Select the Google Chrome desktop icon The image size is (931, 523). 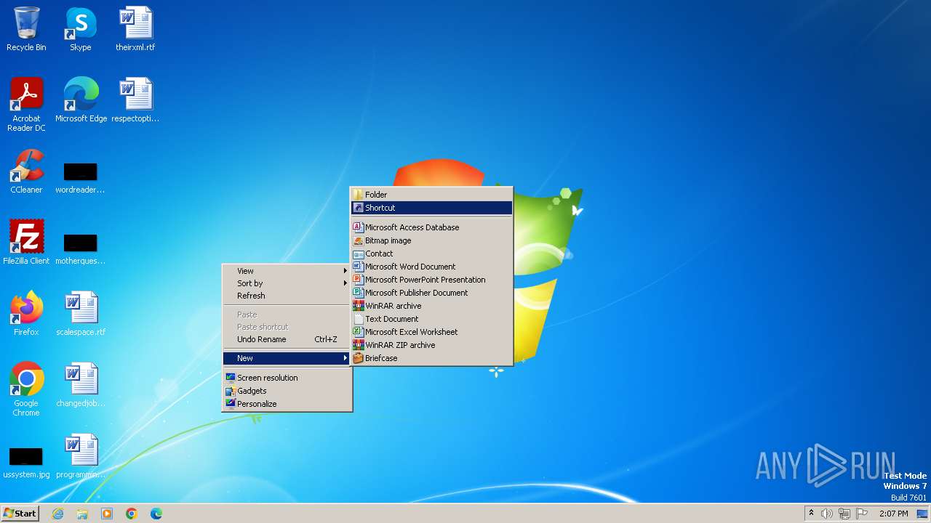coord(26,389)
